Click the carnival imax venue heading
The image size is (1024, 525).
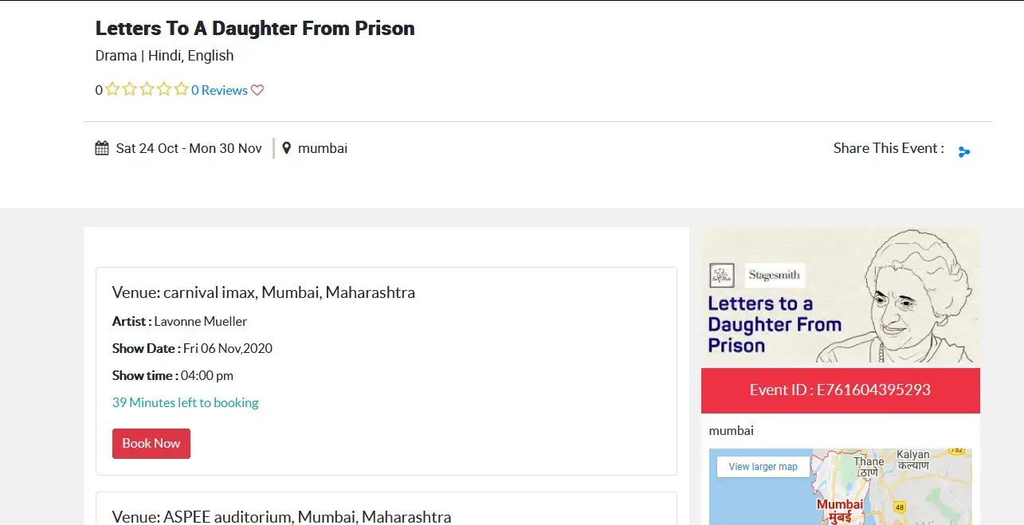[x=264, y=292]
